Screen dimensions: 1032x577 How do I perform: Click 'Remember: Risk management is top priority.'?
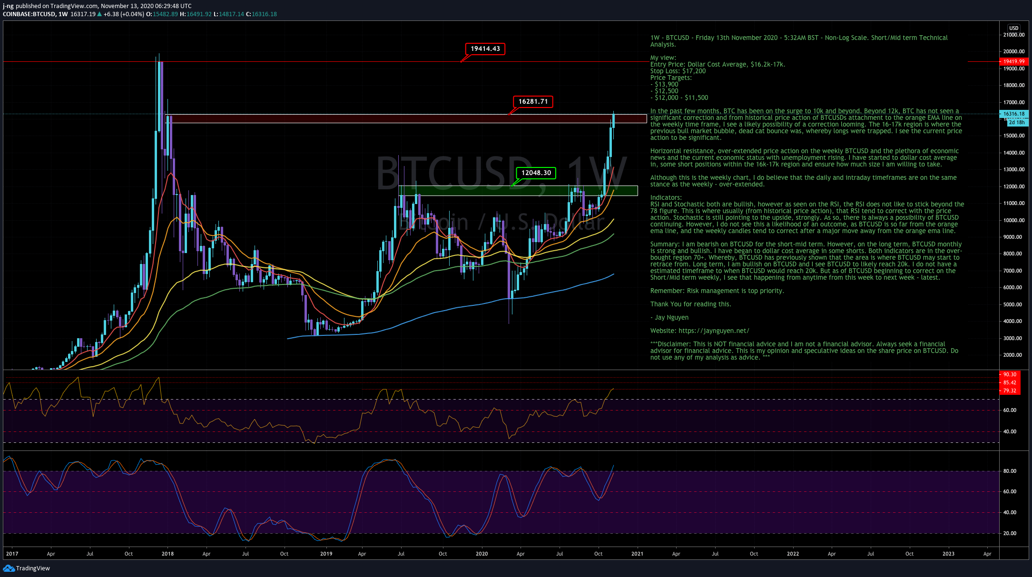coord(717,291)
